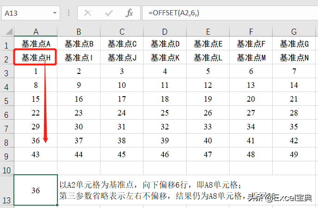Screen dimensions: 318x208
Task: Click the Name Box showing A13
Action: pos(31,13)
